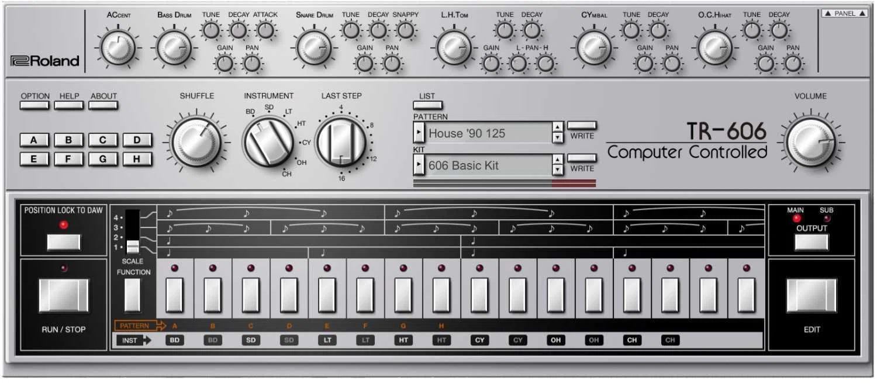Click the L.H.Tom level knob
The image size is (877, 384).
(454, 48)
